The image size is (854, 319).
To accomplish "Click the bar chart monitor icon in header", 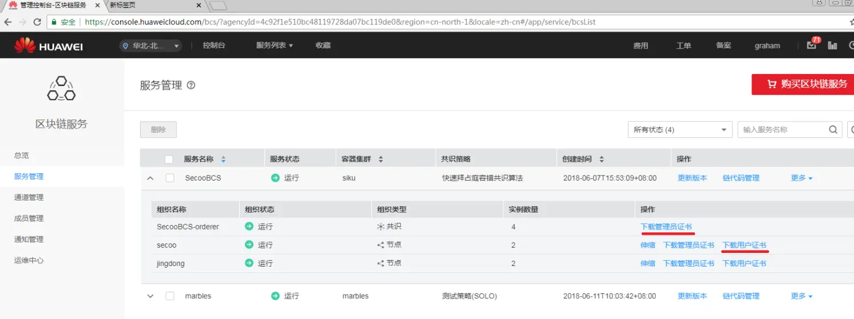I will [x=832, y=46].
